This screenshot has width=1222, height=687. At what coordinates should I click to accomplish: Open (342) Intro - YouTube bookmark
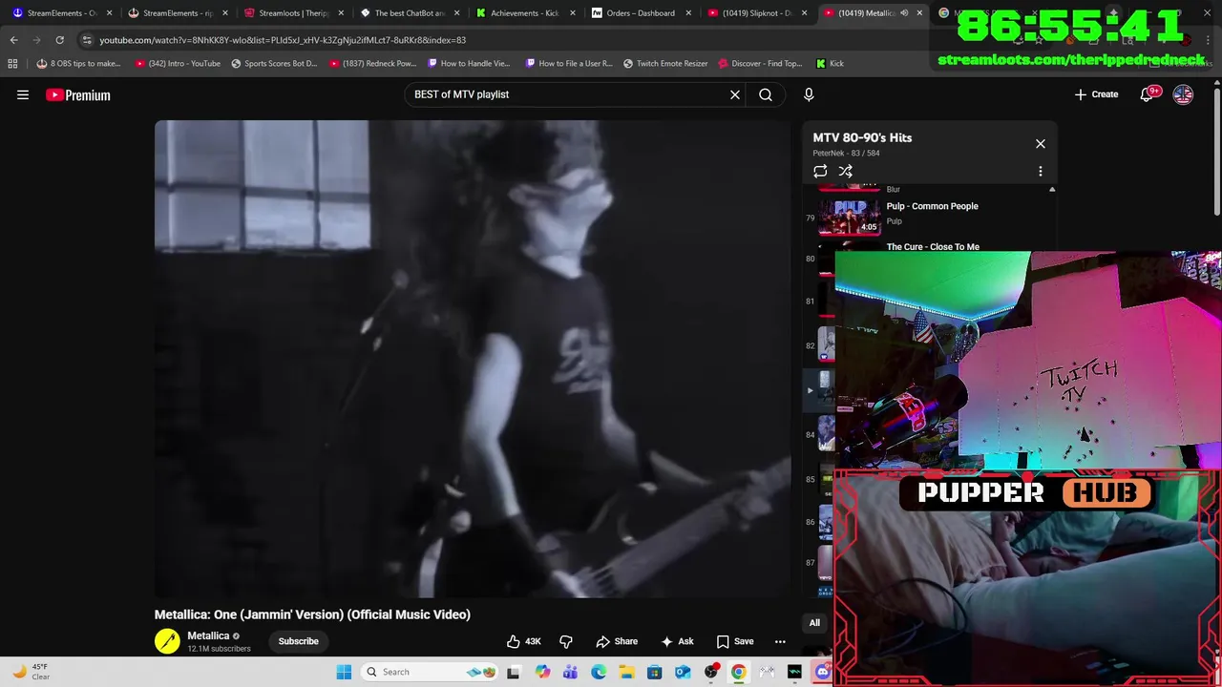click(178, 63)
